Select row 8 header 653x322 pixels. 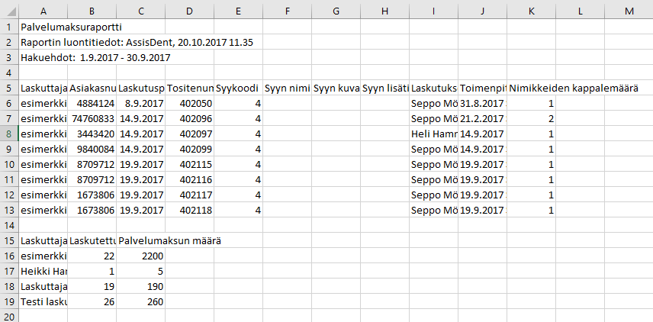tap(9, 134)
